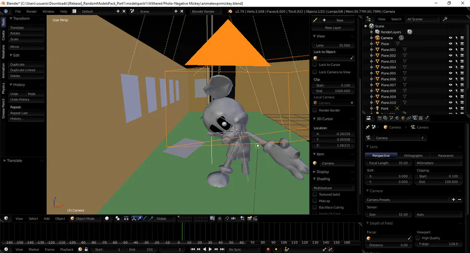Collapse the Scene tree in outliner

pyautogui.click(x=366, y=26)
